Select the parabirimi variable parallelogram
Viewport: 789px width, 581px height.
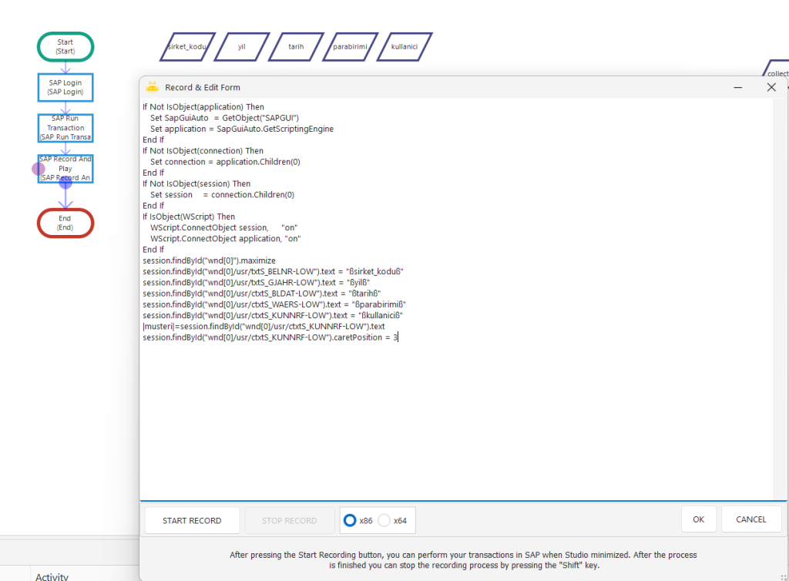(x=350, y=46)
